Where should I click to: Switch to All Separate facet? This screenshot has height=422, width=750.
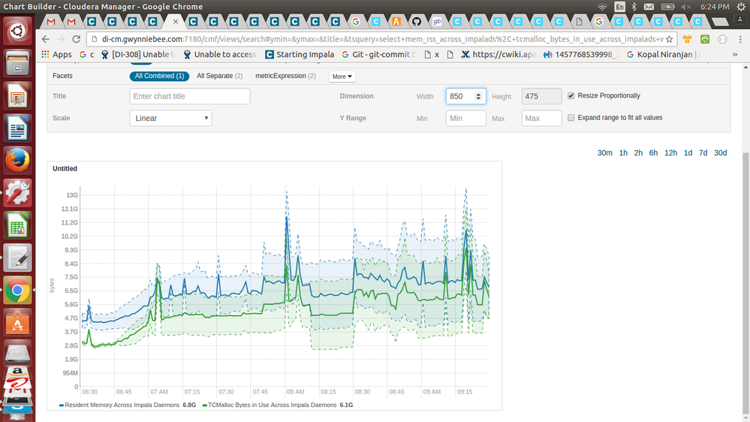click(x=219, y=76)
